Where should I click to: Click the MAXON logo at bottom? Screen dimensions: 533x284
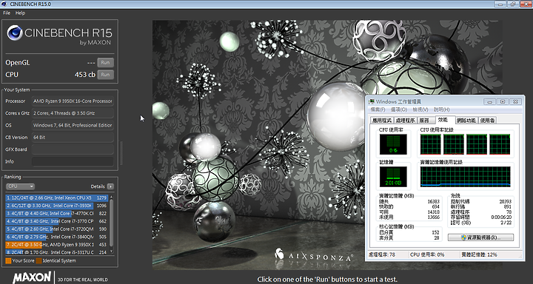coord(32,277)
